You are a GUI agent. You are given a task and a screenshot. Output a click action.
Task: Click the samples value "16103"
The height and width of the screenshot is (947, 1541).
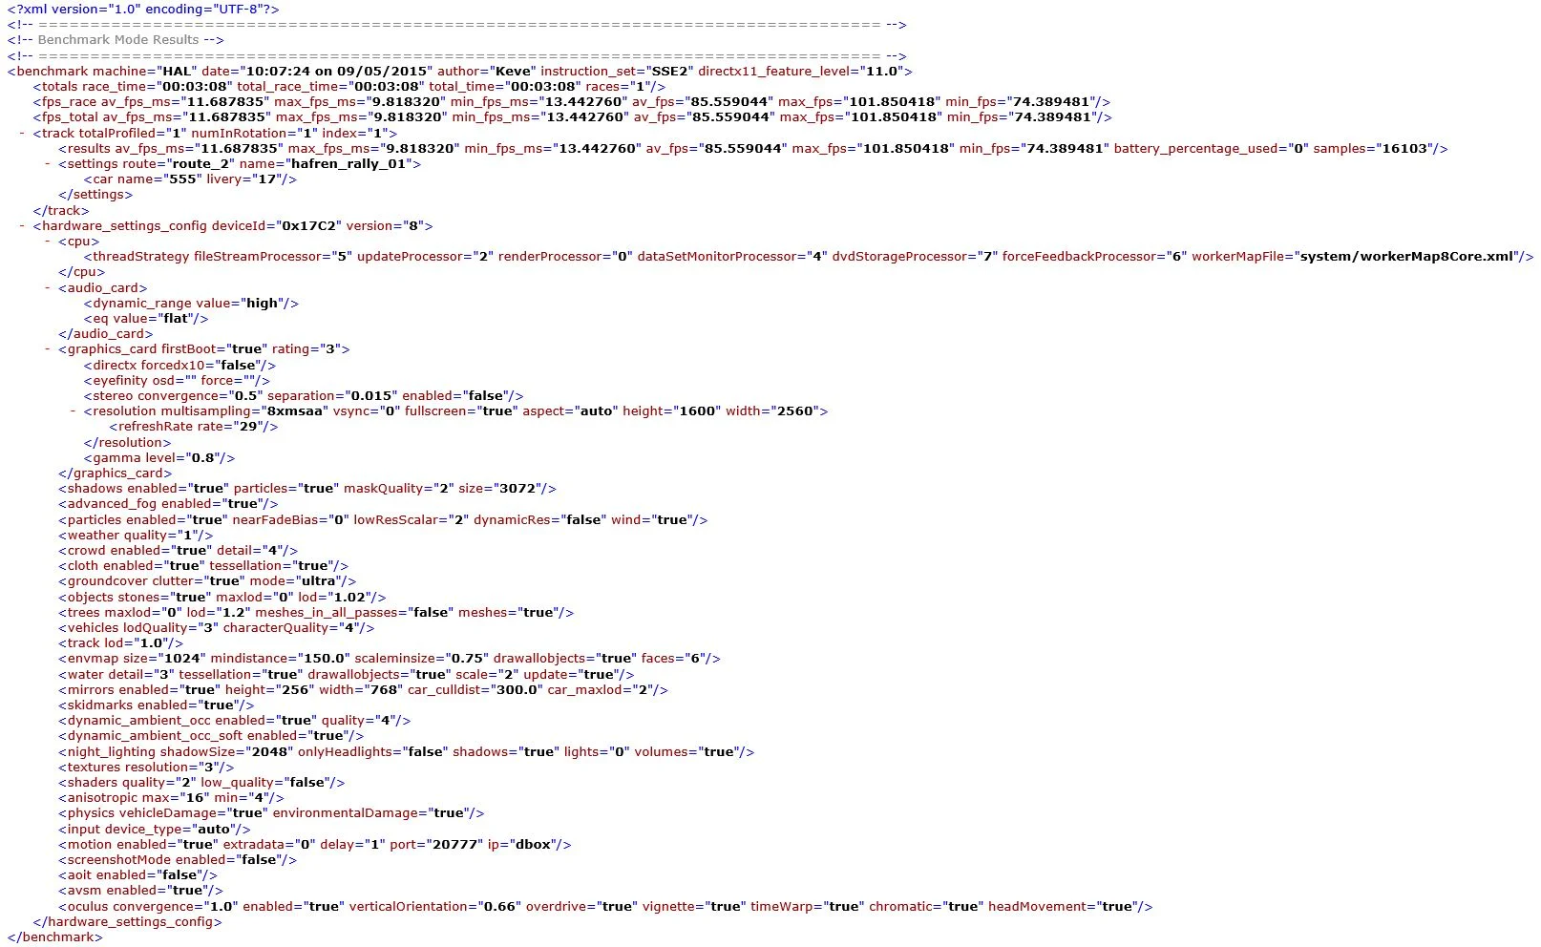tap(1405, 148)
